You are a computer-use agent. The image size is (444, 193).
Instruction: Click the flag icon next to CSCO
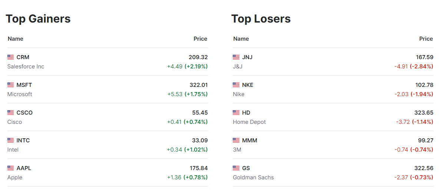(10, 113)
